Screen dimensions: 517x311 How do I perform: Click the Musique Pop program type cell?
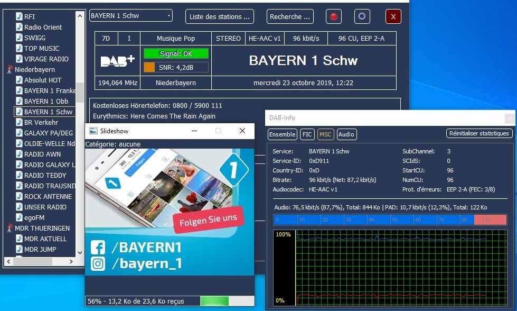[x=176, y=38]
